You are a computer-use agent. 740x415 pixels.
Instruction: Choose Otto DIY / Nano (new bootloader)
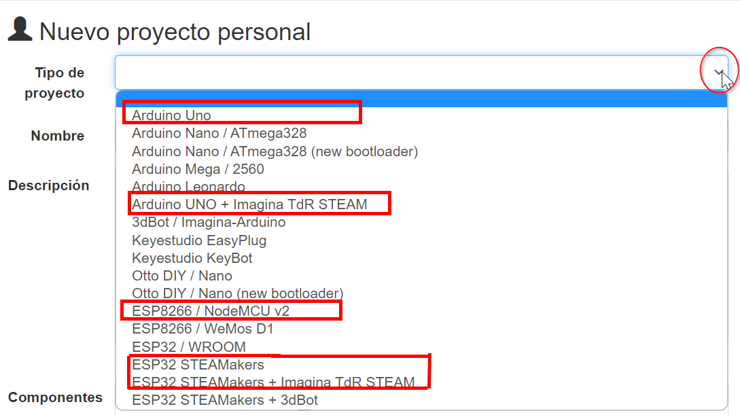tap(421, 294)
